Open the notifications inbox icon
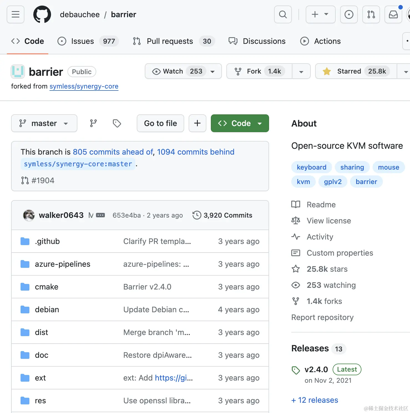 point(393,14)
